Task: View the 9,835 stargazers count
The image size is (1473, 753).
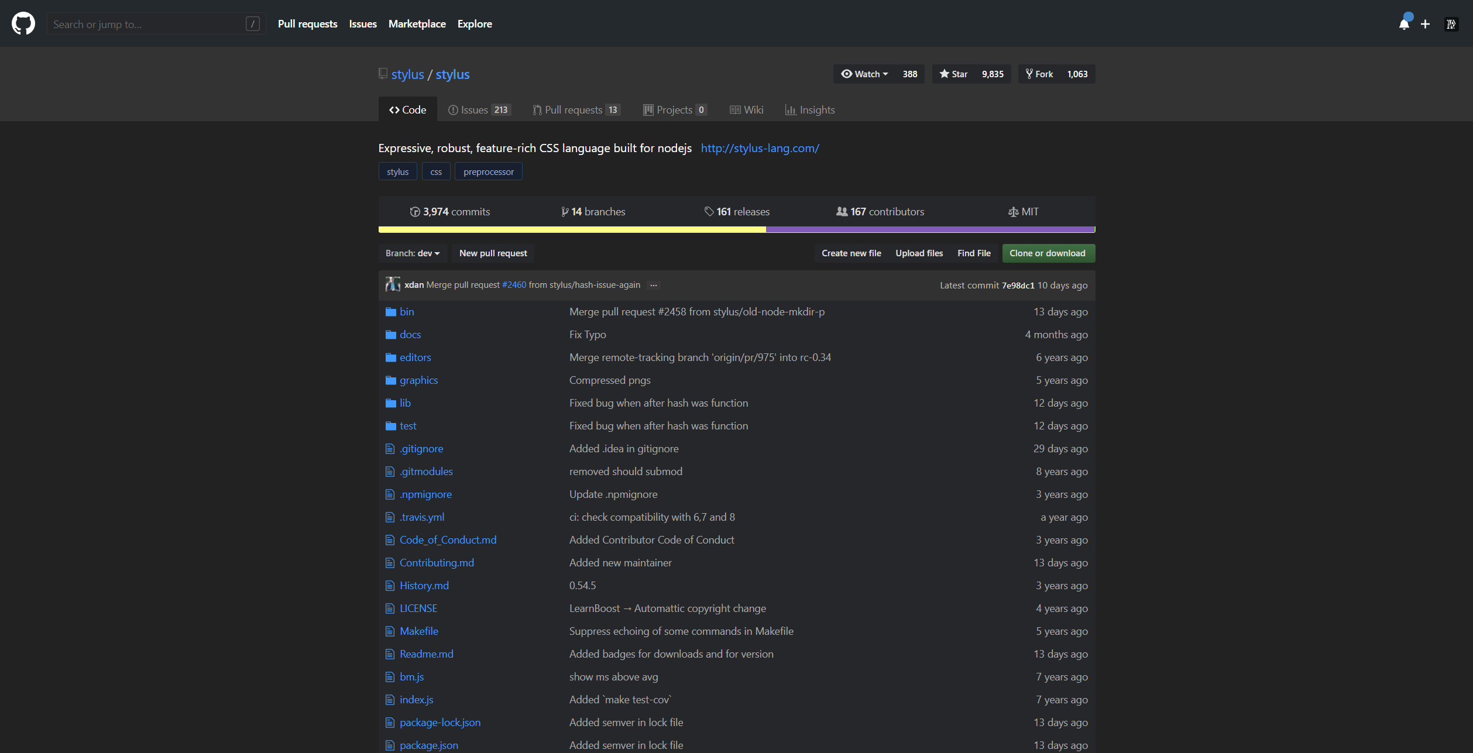Action: [x=993, y=74]
